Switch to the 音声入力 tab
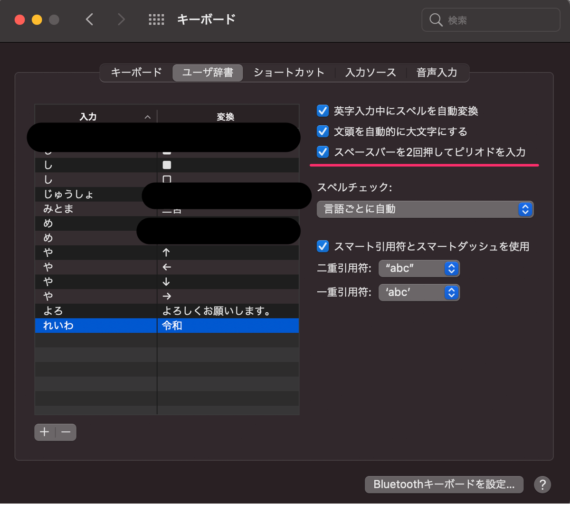 click(437, 73)
